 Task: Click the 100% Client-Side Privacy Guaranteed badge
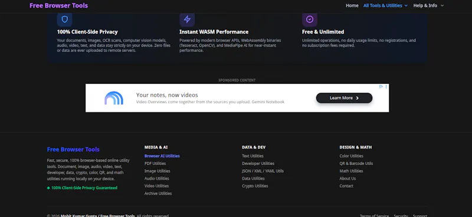point(82,188)
